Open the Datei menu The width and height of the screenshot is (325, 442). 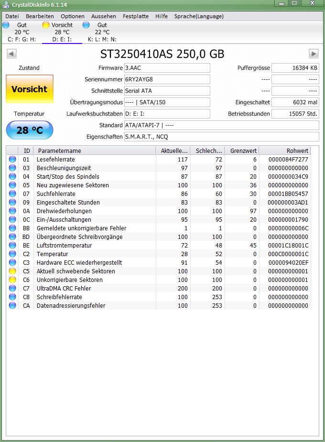(x=12, y=16)
